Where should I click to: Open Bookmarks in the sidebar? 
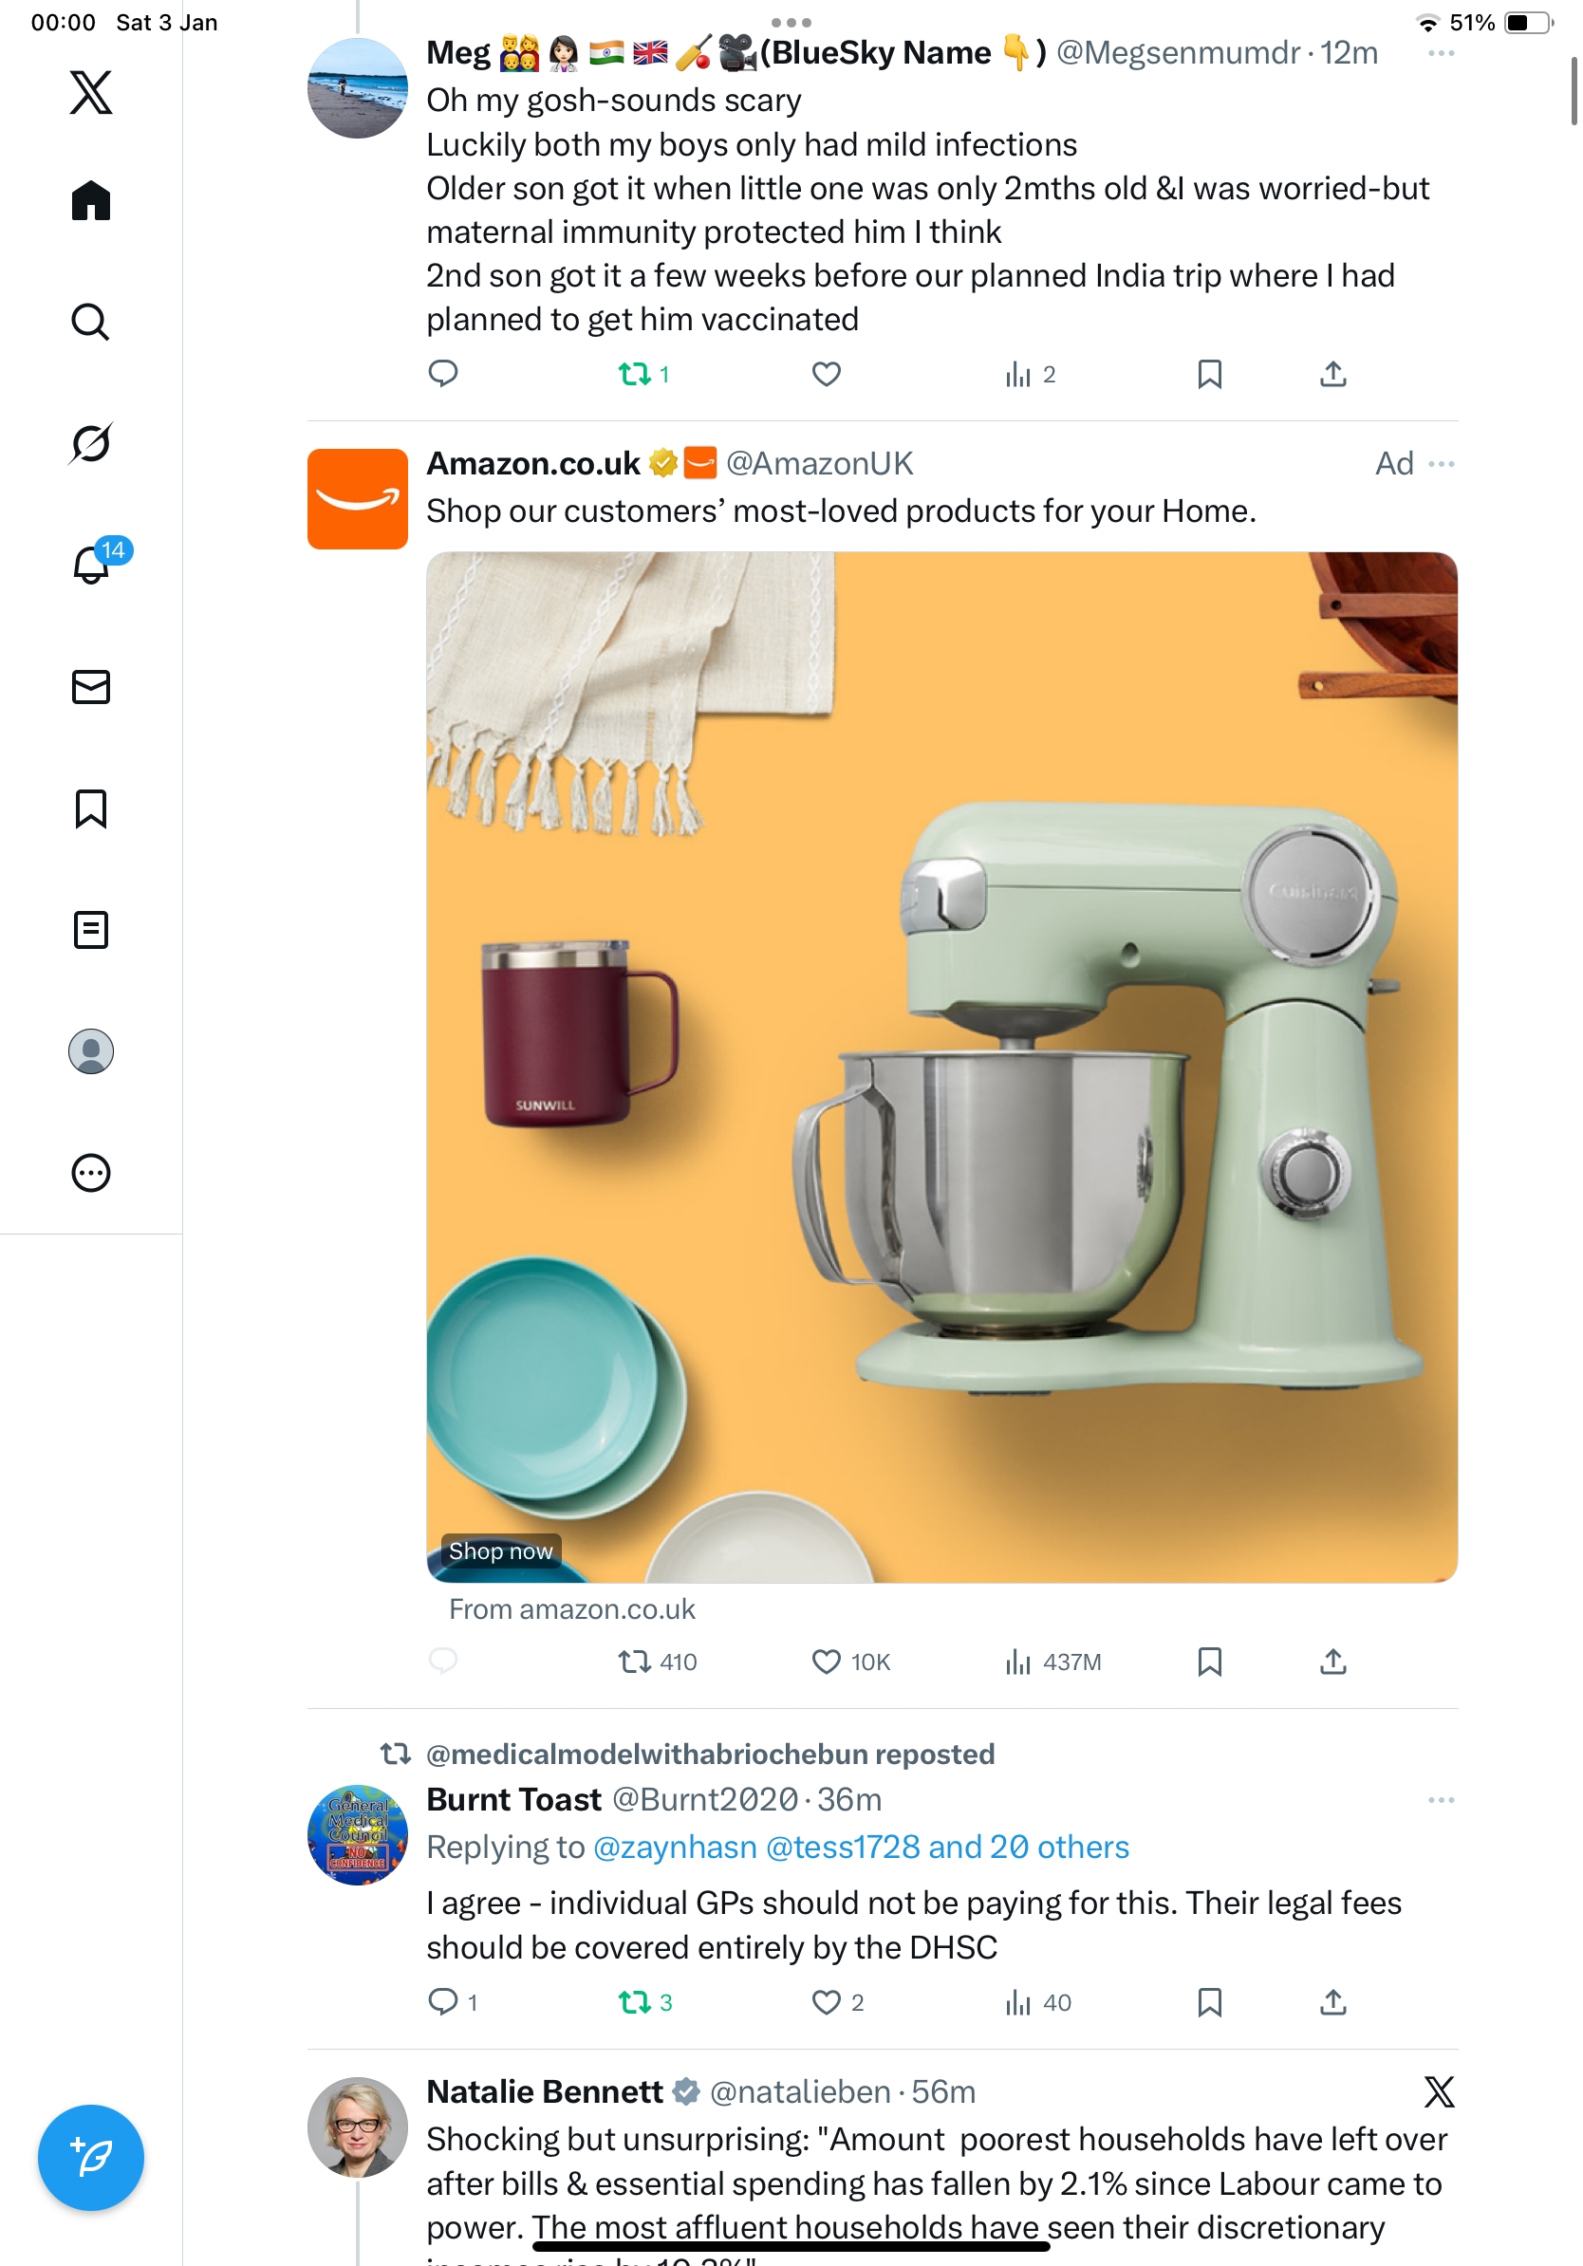point(91,808)
